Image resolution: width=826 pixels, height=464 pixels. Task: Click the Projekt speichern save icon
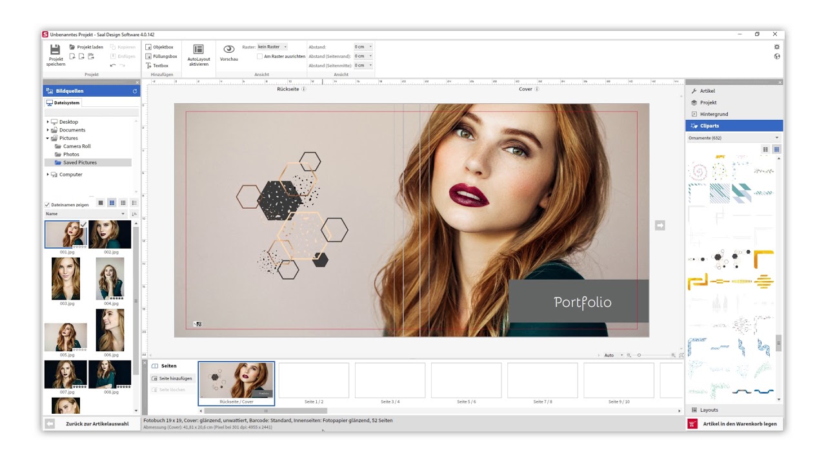[x=55, y=50]
